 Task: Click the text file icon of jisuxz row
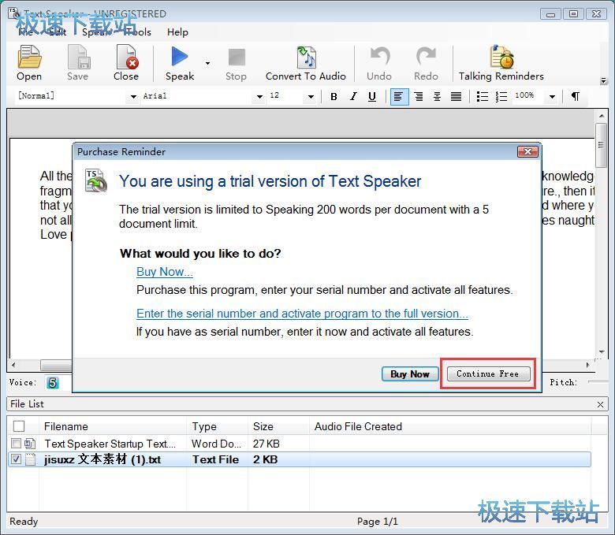(30, 459)
